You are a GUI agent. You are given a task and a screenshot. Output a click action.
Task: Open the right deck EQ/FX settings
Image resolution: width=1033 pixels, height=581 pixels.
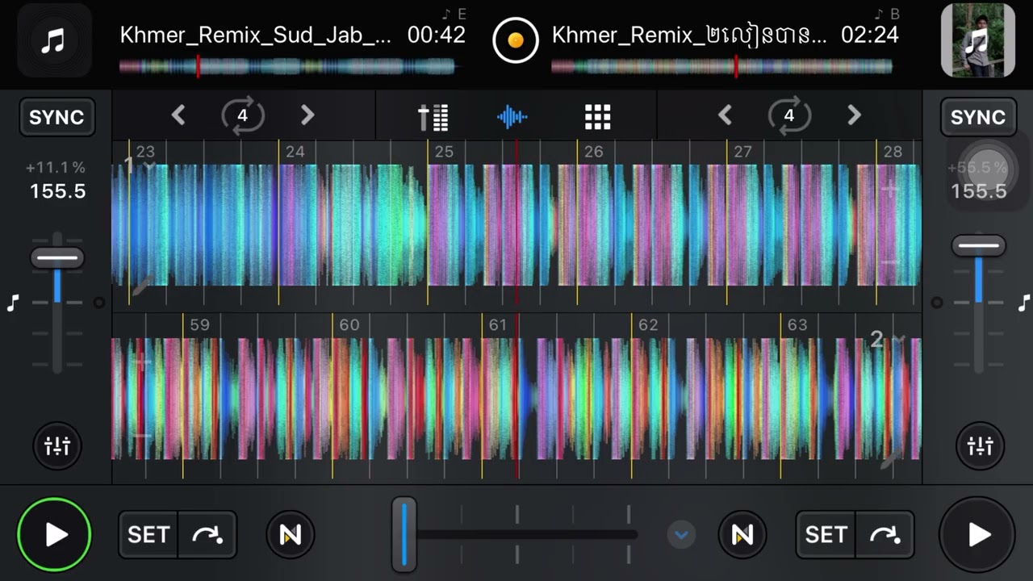[x=979, y=445]
